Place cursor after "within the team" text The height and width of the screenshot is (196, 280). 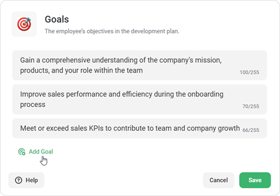coord(143,71)
